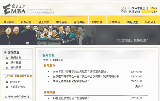The image size is (160, 101).
Task: Go to 首页 in the breadcrumb
Action: pos(46,60)
